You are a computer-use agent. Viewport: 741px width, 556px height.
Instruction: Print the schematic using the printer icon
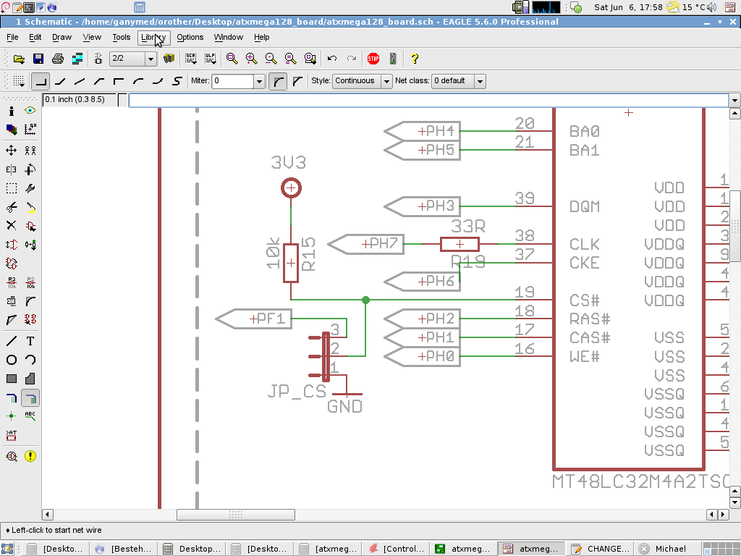[58, 59]
